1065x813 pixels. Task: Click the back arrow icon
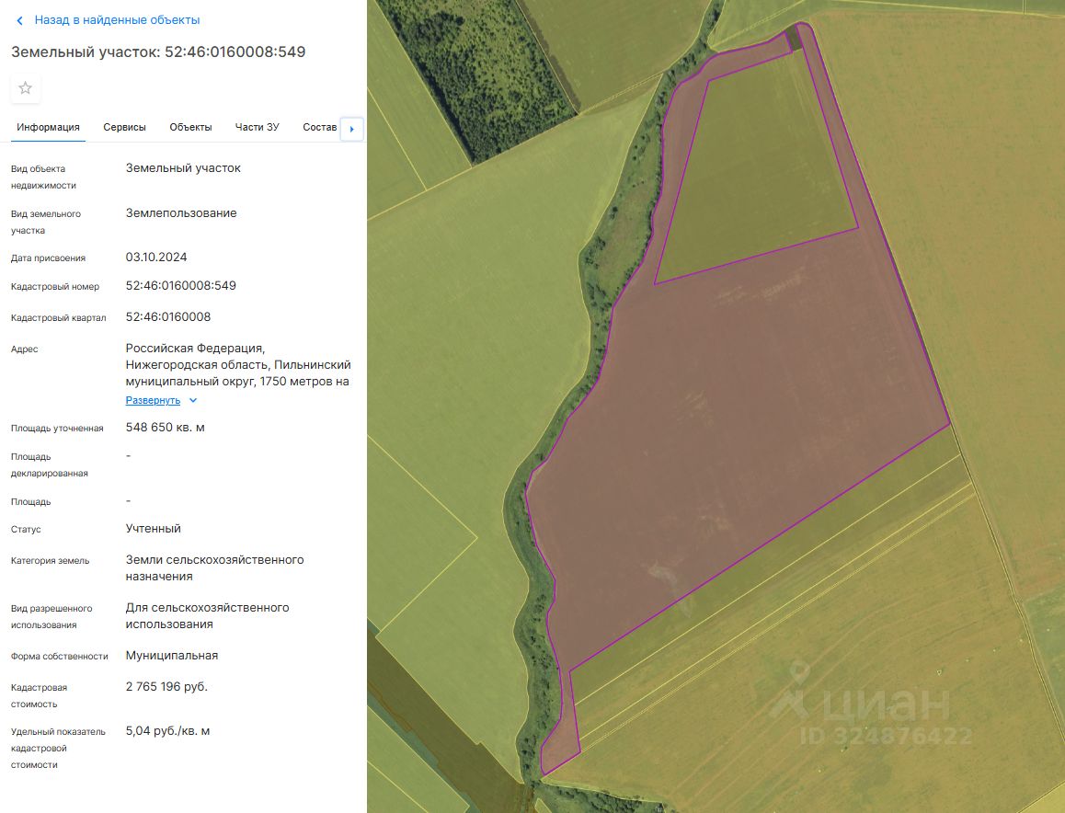(x=19, y=20)
